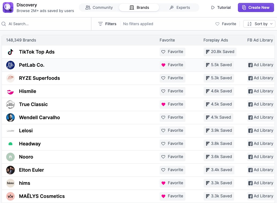This screenshot has width=277, height=203.
Task: Click the heart icon in top Favorite filter
Action: point(217,24)
